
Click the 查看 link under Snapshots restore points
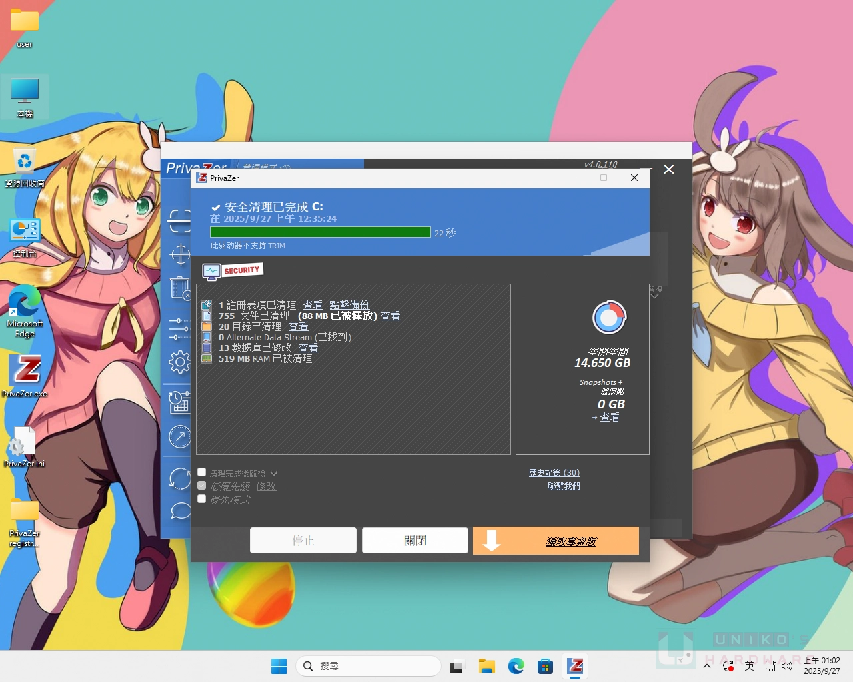(x=610, y=417)
